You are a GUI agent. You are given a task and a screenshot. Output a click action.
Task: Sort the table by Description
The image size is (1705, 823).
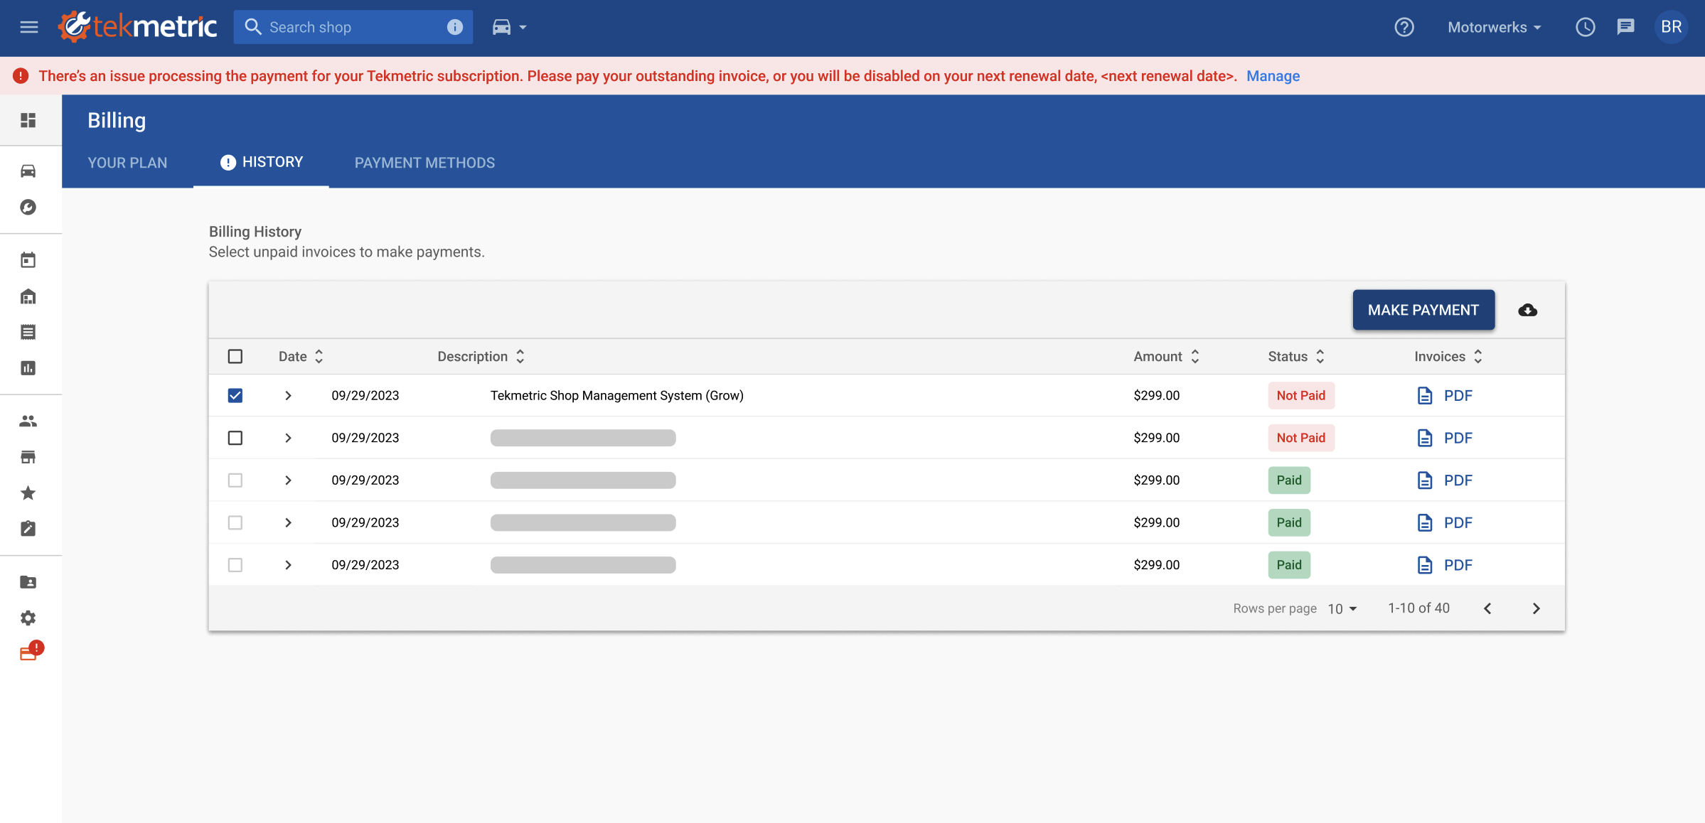481,356
